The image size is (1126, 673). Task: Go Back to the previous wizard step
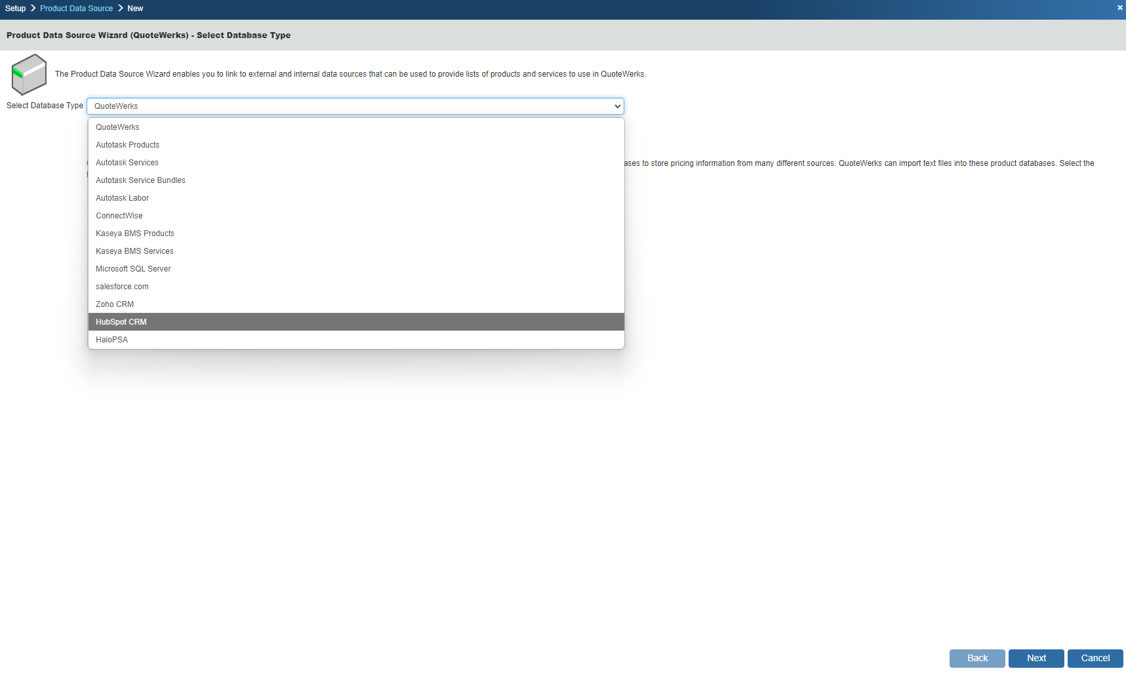[x=977, y=658]
